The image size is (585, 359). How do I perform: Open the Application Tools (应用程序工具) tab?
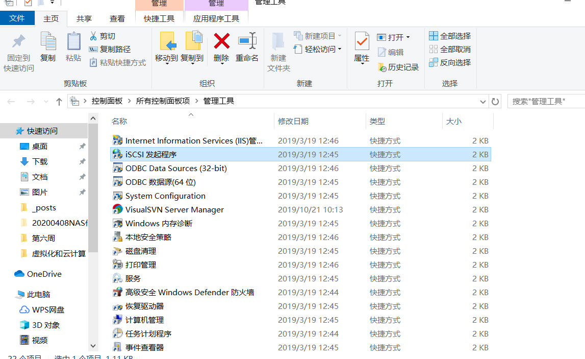[x=216, y=19]
